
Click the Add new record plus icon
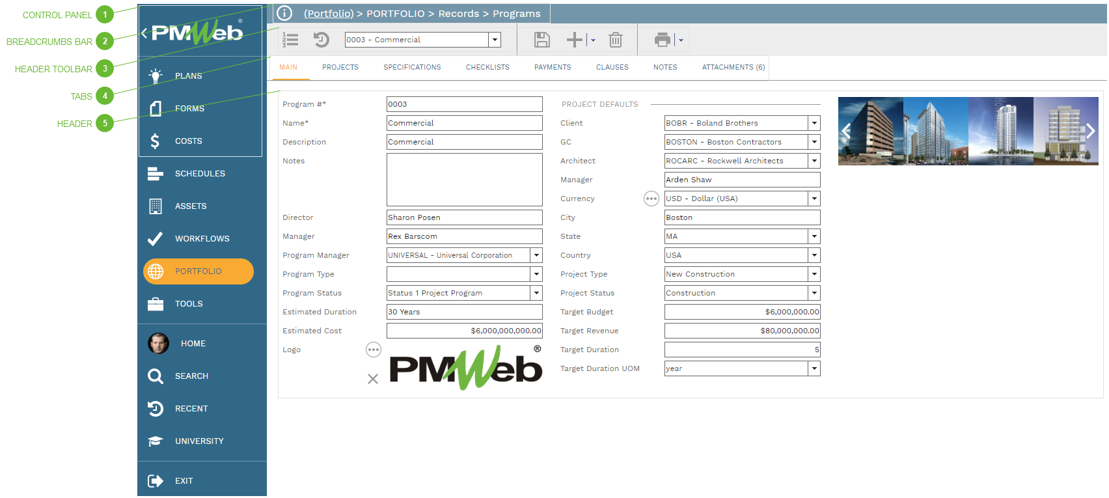574,40
